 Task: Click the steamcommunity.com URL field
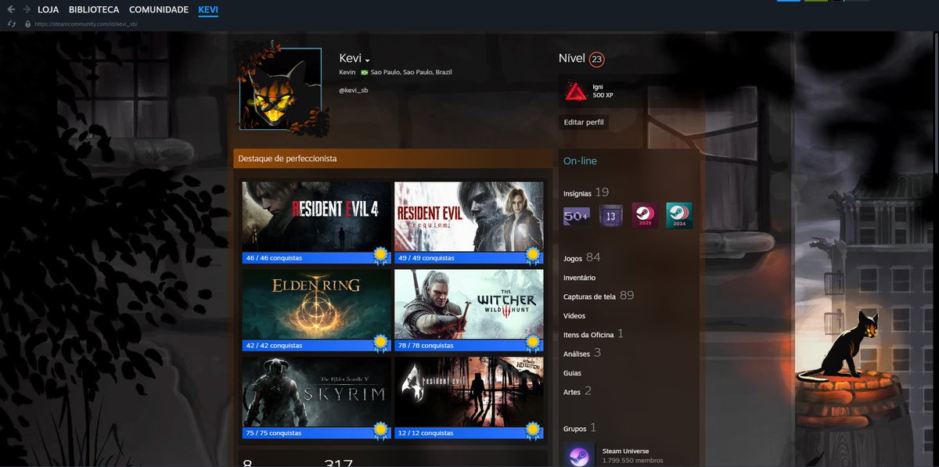[86, 24]
